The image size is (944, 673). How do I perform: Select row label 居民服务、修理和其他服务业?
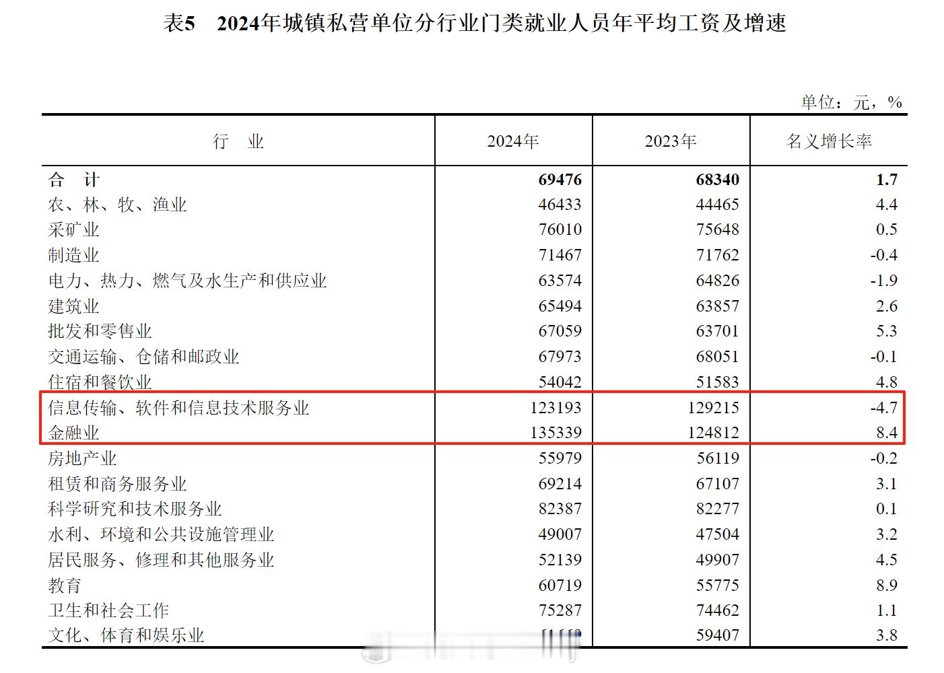click(x=161, y=560)
